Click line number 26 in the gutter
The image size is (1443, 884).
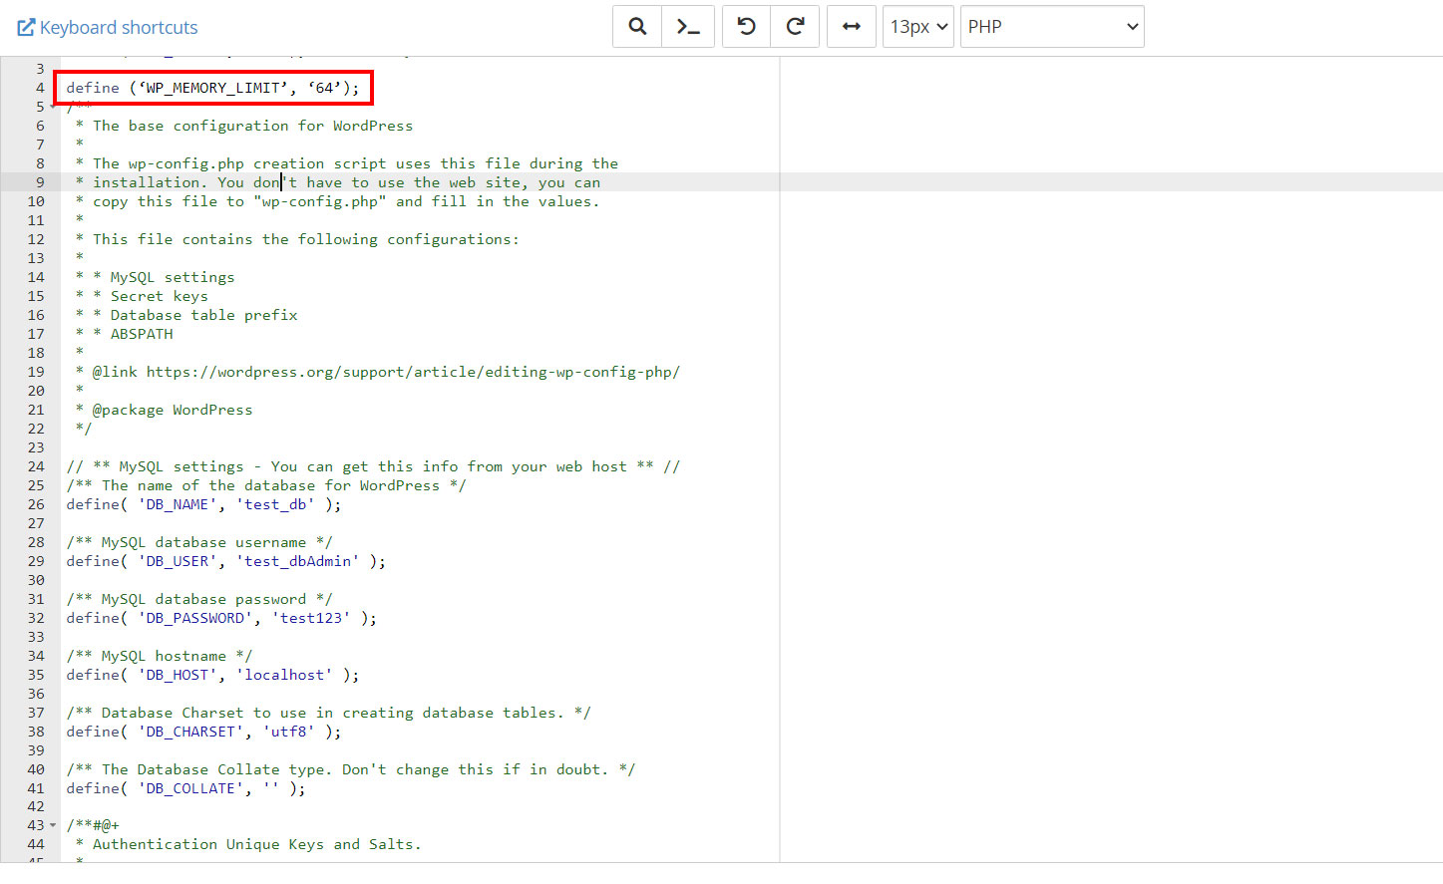tap(36, 504)
